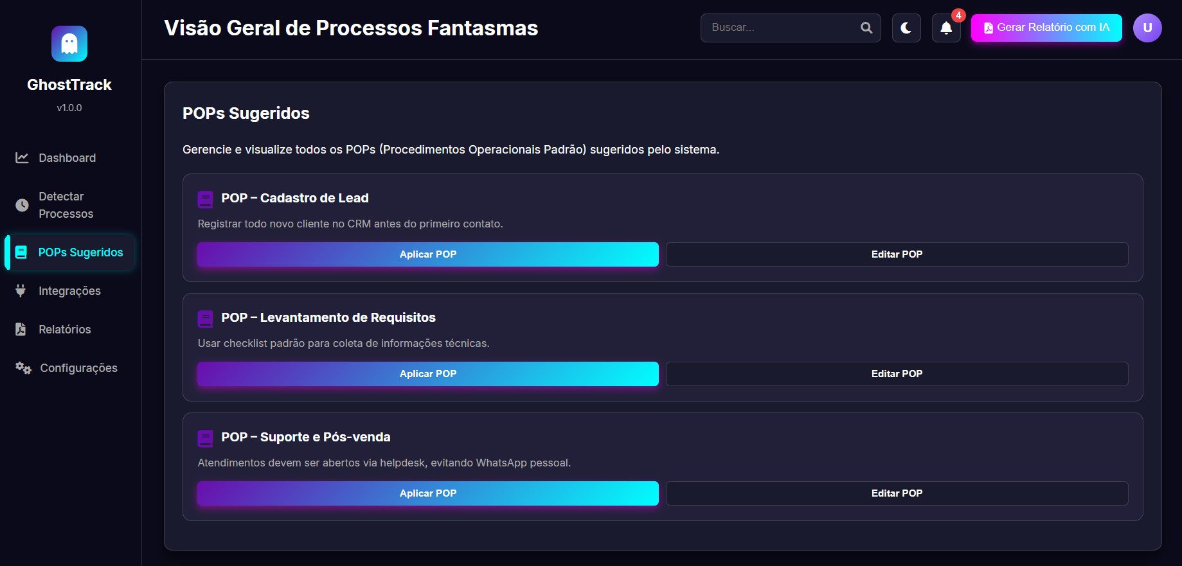Open the Dashboard menu item

click(x=67, y=158)
